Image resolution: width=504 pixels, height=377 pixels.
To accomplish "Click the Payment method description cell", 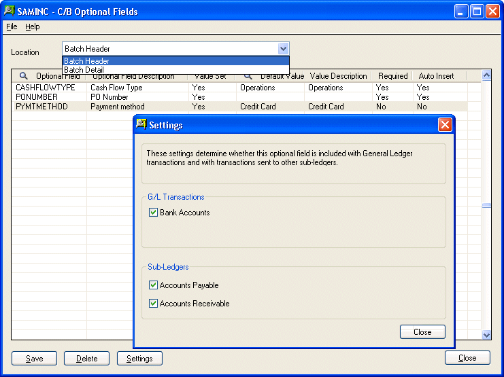I will (x=137, y=107).
